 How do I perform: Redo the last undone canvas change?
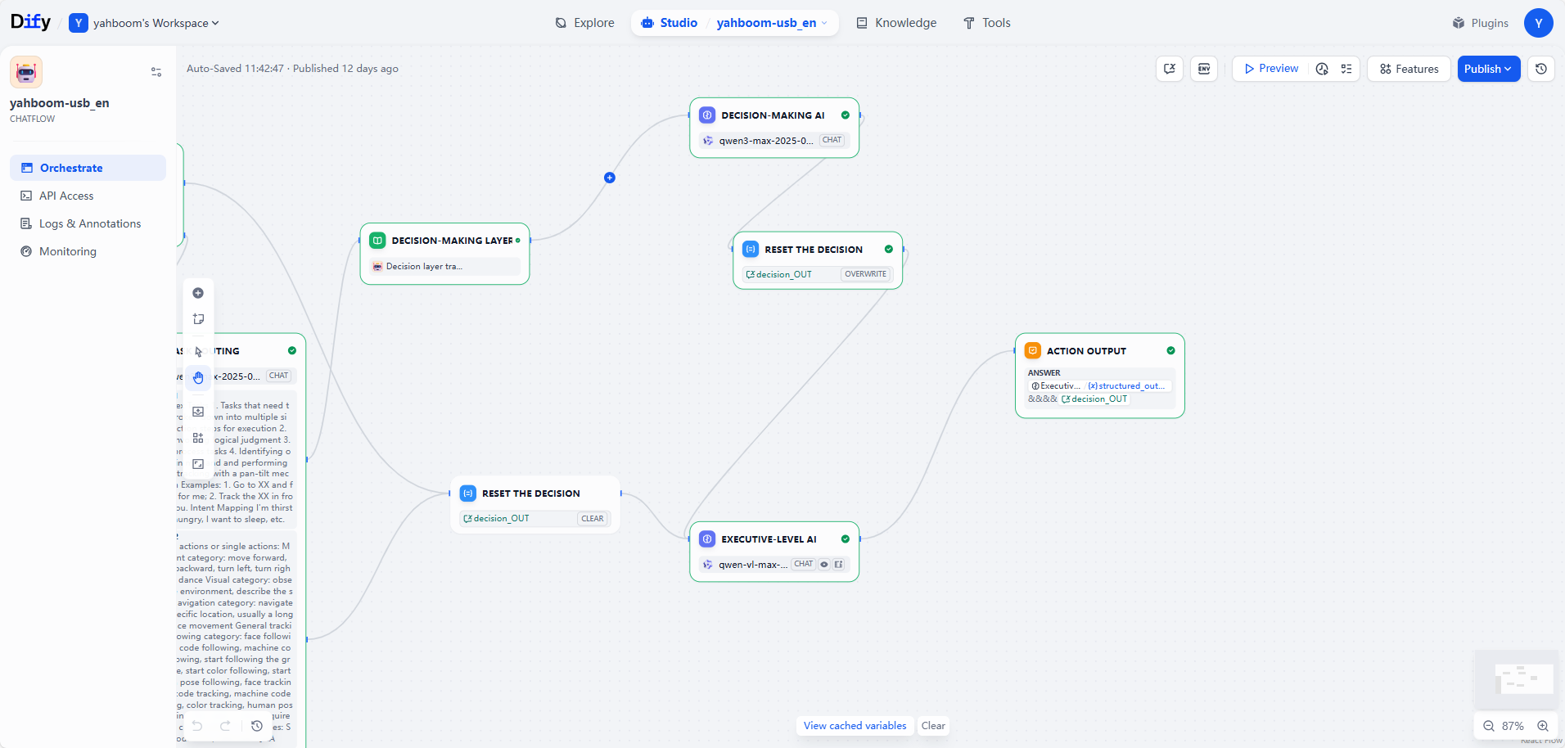[x=225, y=726]
